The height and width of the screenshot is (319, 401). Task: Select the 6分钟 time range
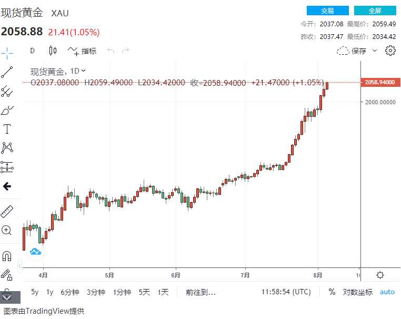point(69,292)
